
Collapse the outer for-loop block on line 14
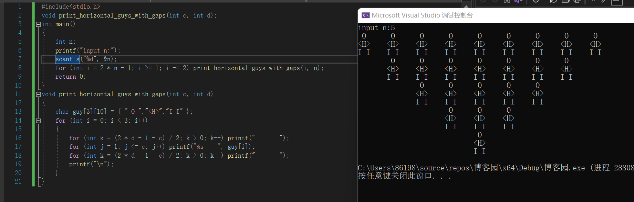pos(38,121)
